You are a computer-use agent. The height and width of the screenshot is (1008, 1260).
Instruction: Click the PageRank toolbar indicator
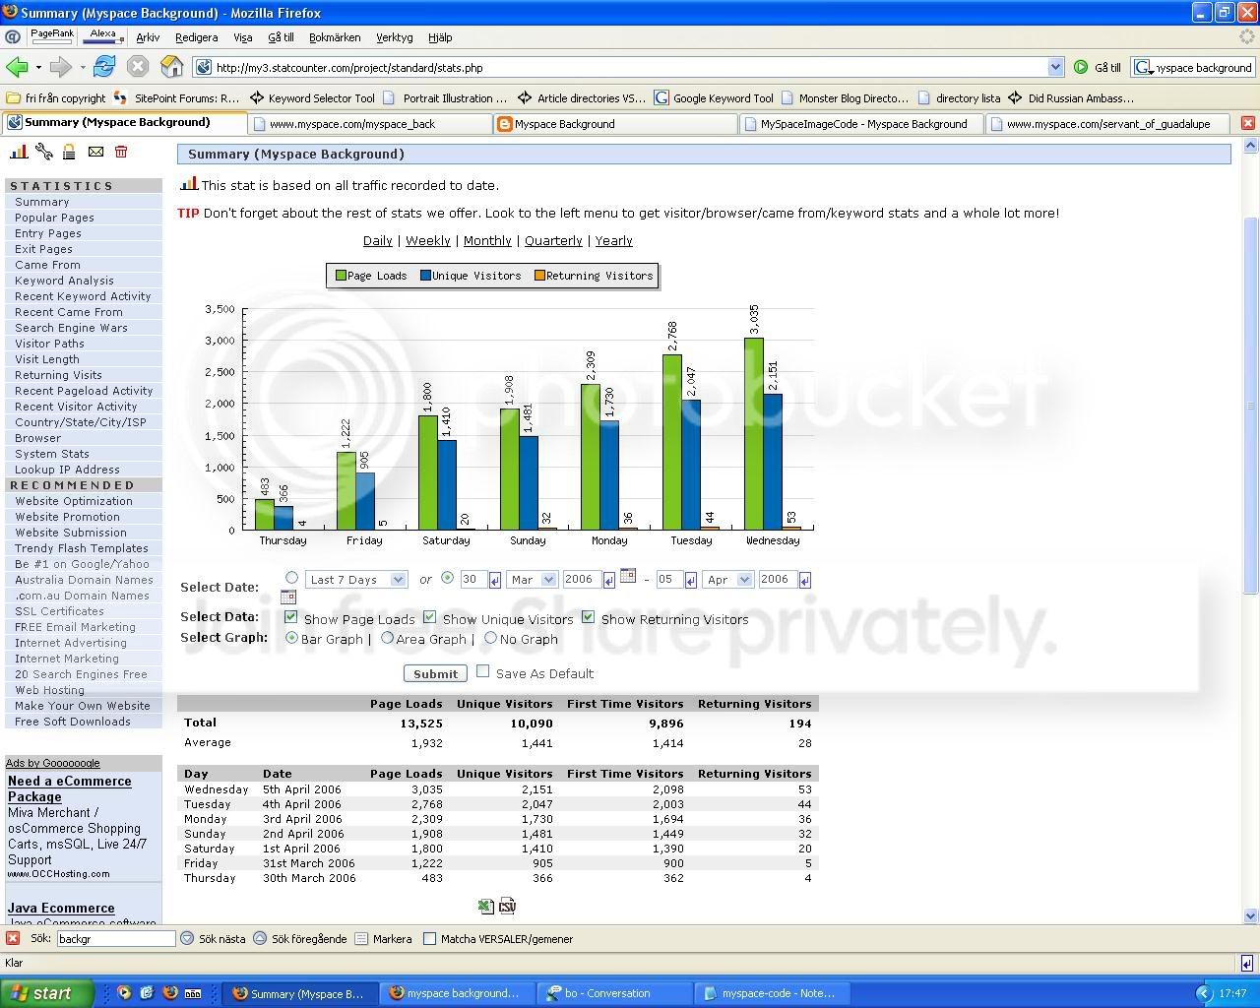pyautogui.click(x=52, y=36)
